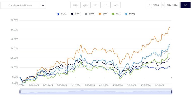Screen dimensions: 191x97
Task: Edit the end date 6/14/2024 field
Action: (172, 5)
